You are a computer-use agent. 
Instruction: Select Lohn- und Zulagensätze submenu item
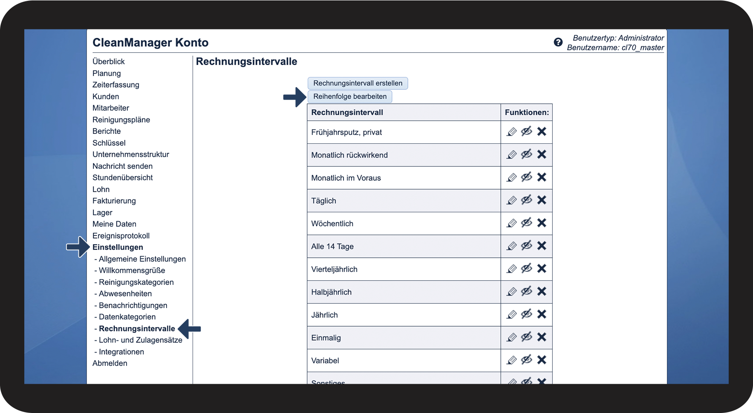(141, 340)
